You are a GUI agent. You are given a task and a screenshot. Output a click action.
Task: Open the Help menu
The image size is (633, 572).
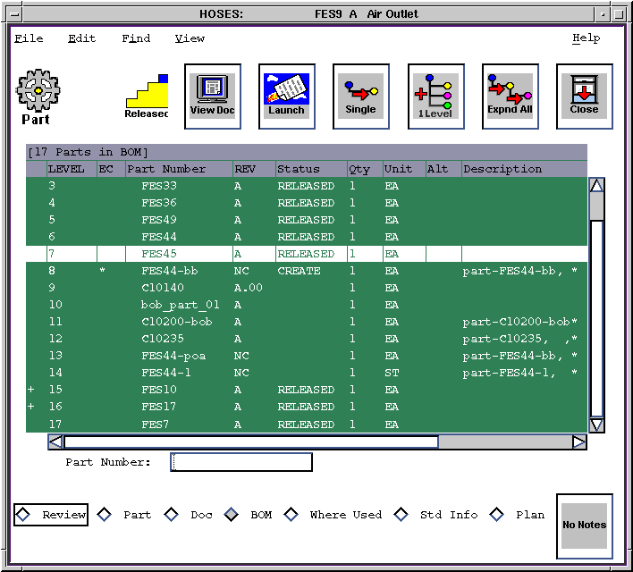[x=586, y=38]
